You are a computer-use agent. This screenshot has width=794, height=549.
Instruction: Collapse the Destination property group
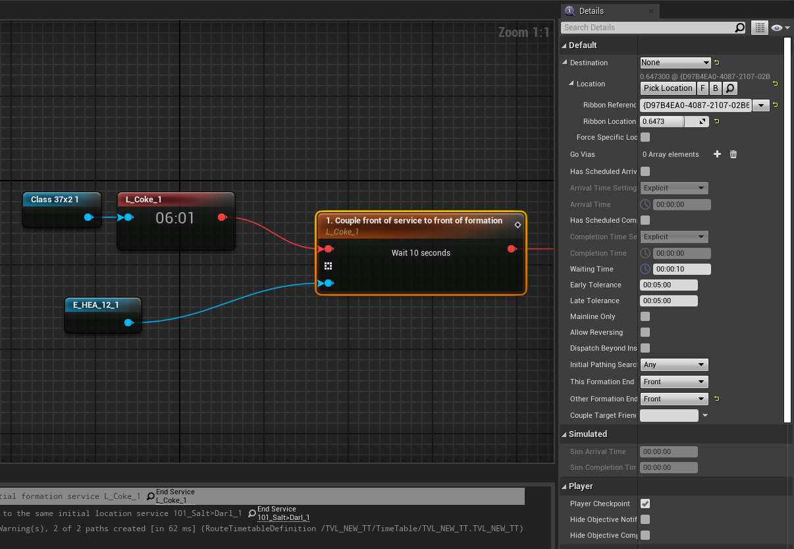[x=565, y=63]
